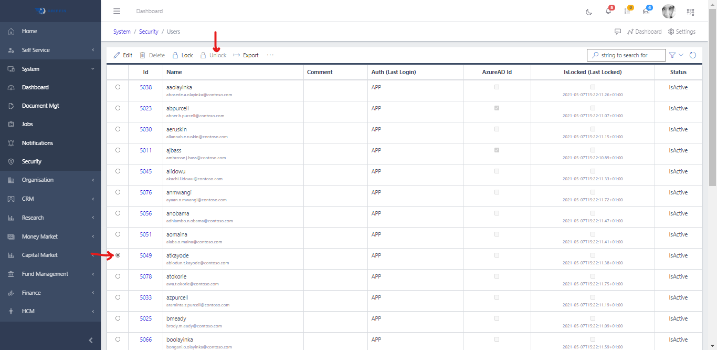Viewport: 717px width, 350px height.
Task: Open the tasks list icon in header
Action: pyautogui.click(x=627, y=11)
